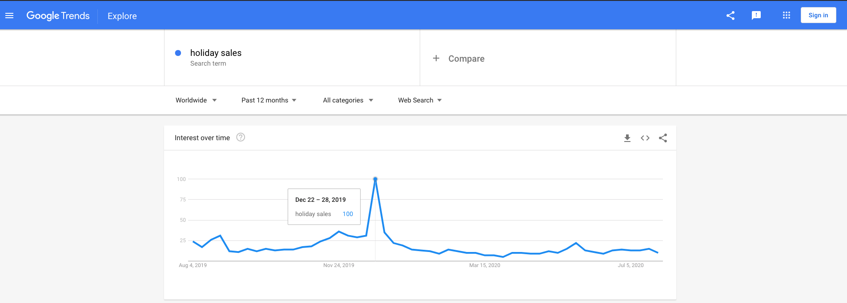Share the Trends page from the top bar
Screen dimensions: 847x303
(x=731, y=15)
